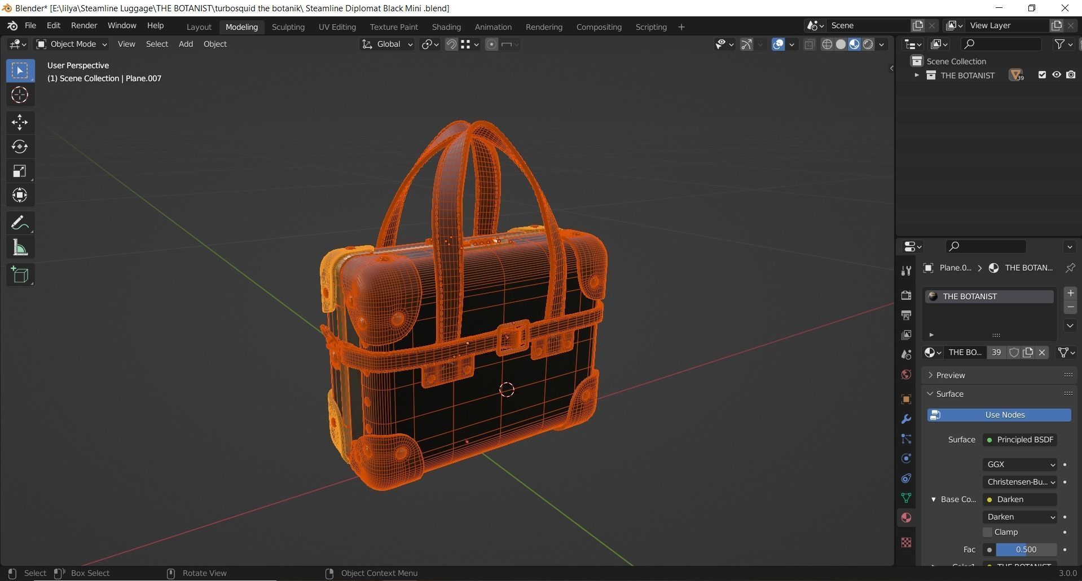This screenshot has width=1082, height=581.
Task: Open the shading options dropdown arrow
Action: pyautogui.click(x=881, y=45)
